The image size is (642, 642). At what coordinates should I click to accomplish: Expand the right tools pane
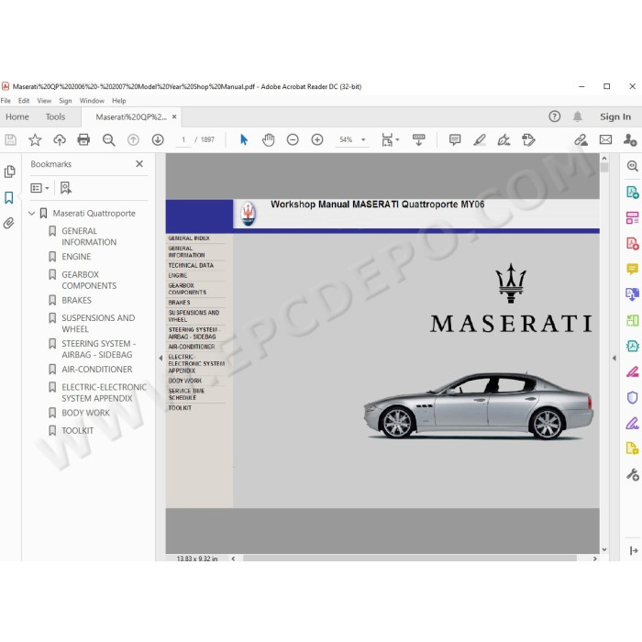pyautogui.click(x=614, y=358)
